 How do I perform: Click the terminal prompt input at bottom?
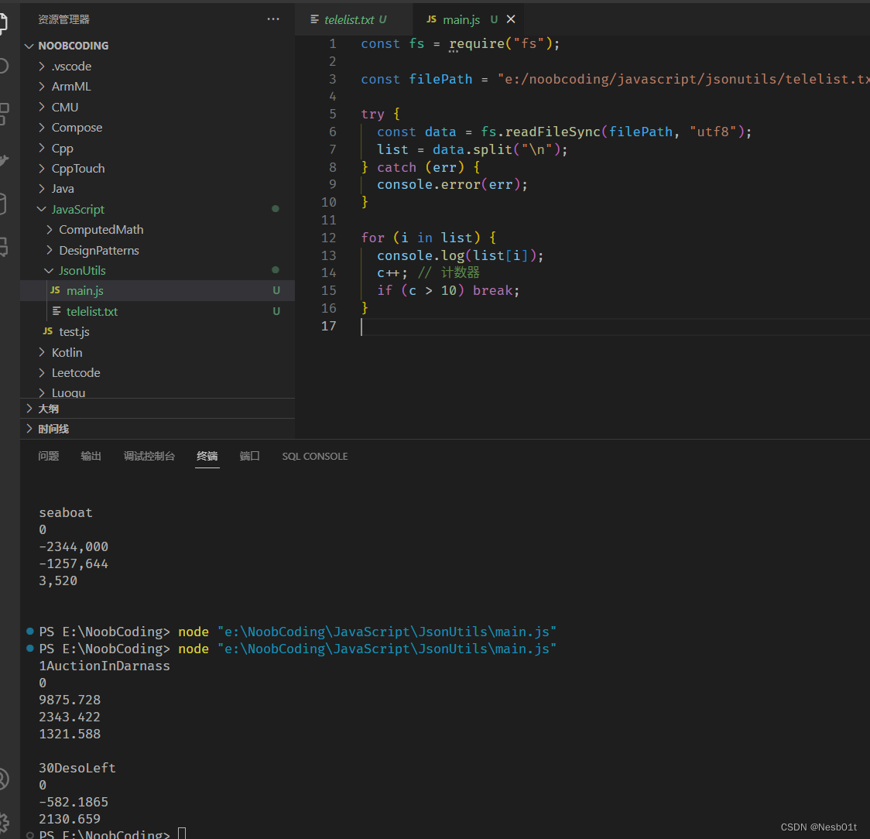click(182, 834)
